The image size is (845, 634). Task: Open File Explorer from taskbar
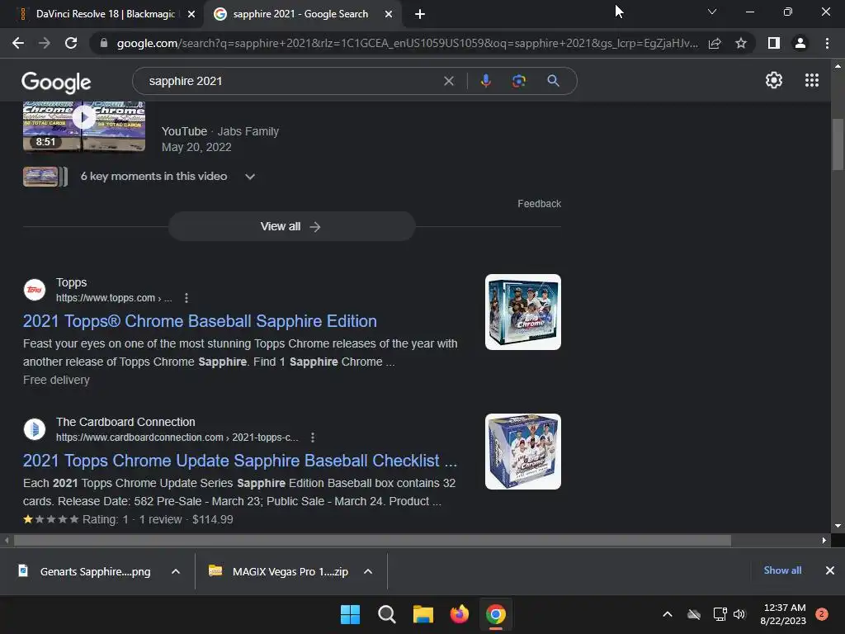423,614
